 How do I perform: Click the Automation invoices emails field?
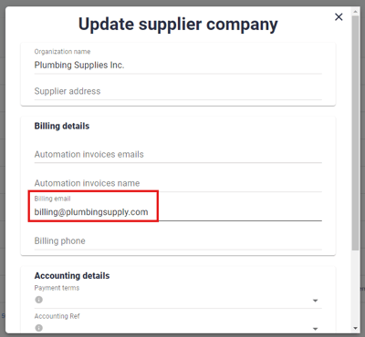(x=178, y=154)
